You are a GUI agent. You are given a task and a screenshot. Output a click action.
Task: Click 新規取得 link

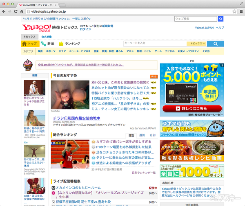[108, 26]
